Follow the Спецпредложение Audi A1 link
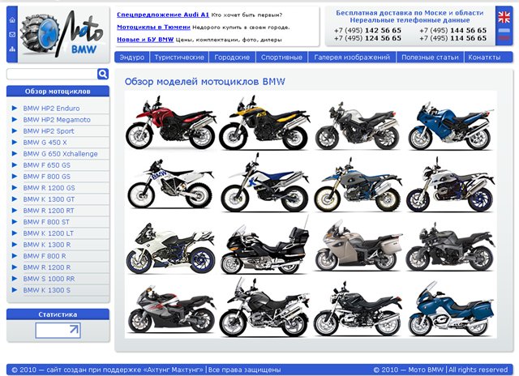Screen dimensions: 519x376 click(163, 15)
